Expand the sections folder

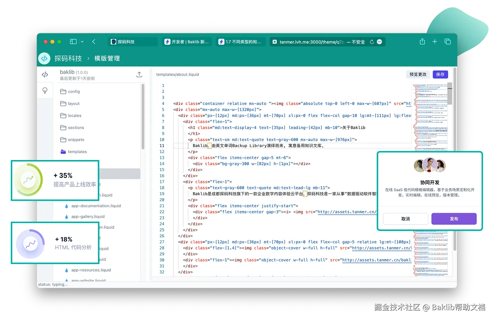pyautogui.click(x=72, y=128)
